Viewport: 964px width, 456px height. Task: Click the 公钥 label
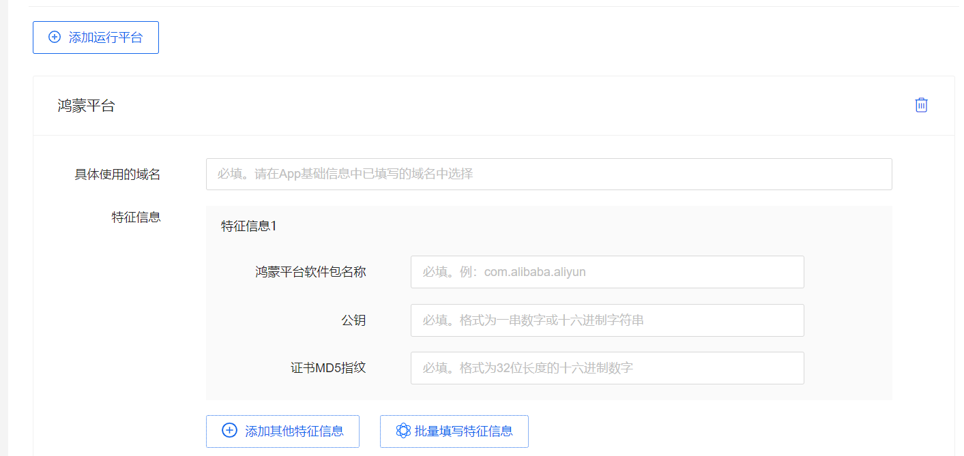pos(354,320)
